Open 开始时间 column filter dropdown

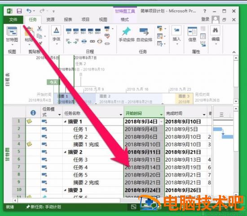161,115
